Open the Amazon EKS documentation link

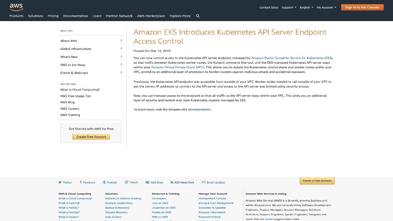[x=199, y=109]
